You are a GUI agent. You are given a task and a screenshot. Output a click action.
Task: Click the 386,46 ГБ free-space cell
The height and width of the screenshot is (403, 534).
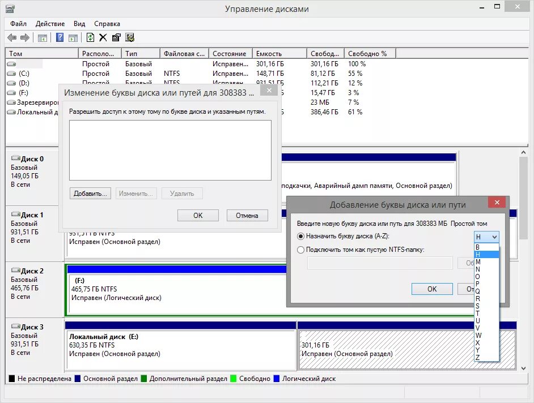(x=324, y=112)
